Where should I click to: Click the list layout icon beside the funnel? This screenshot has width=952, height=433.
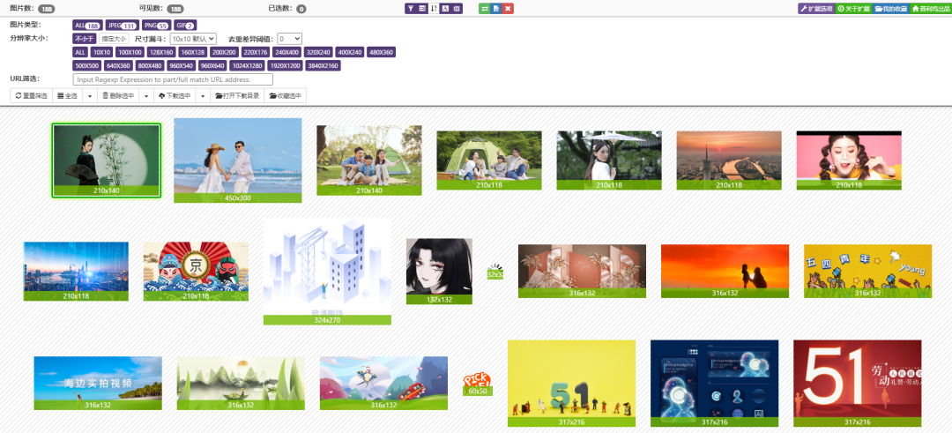click(422, 9)
